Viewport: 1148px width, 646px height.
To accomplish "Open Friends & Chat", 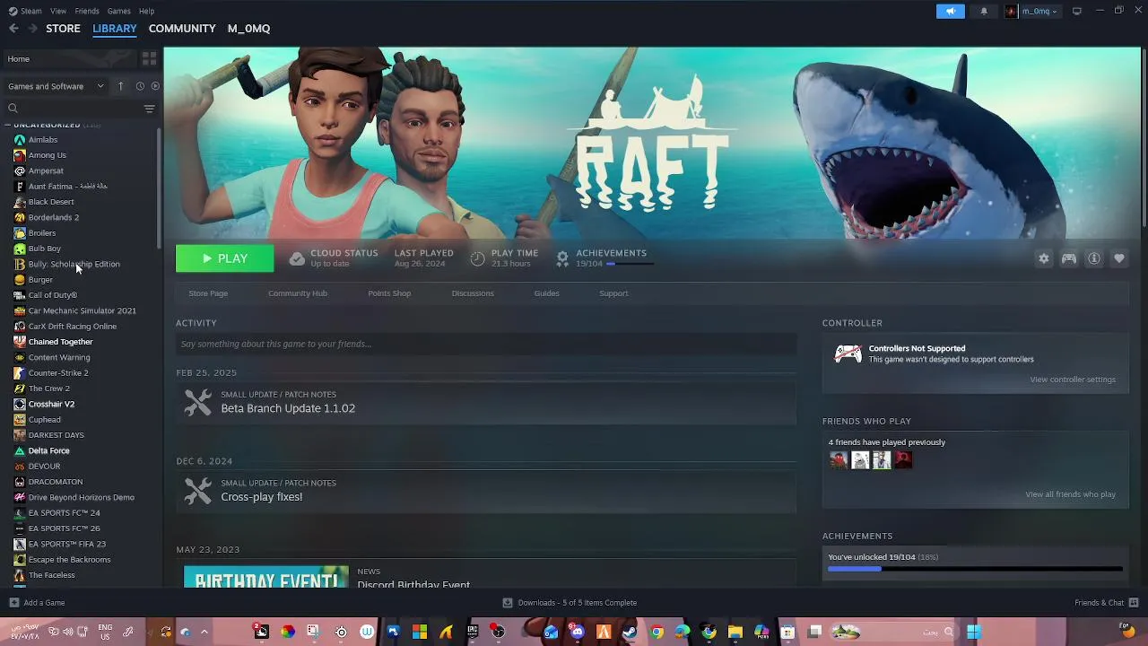I will (x=1107, y=603).
